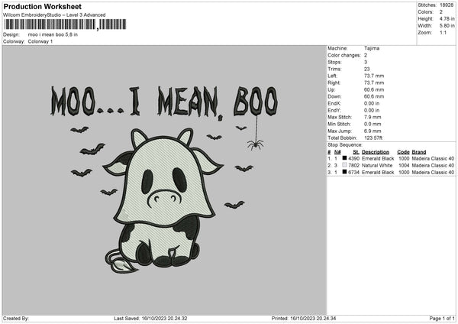The height and width of the screenshot is (324, 458).
Task: Click the ghost cow design preview
Action: point(163,201)
